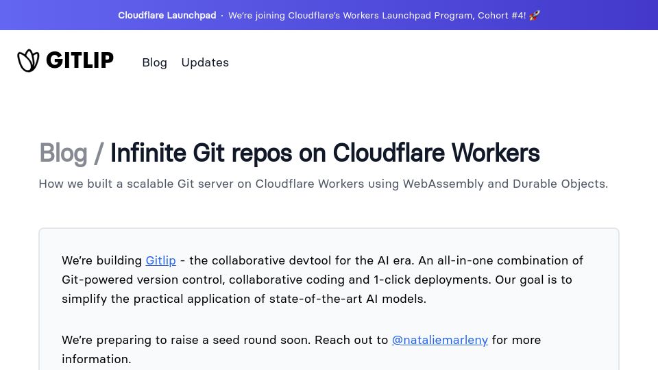Click the Gitlip tulip logo icon

[x=28, y=60]
